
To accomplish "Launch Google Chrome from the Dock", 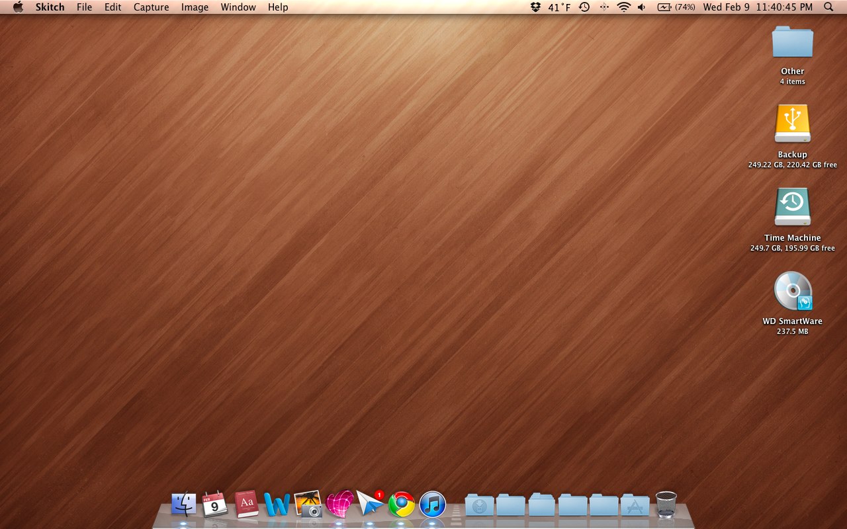I will click(x=402, y=505).
